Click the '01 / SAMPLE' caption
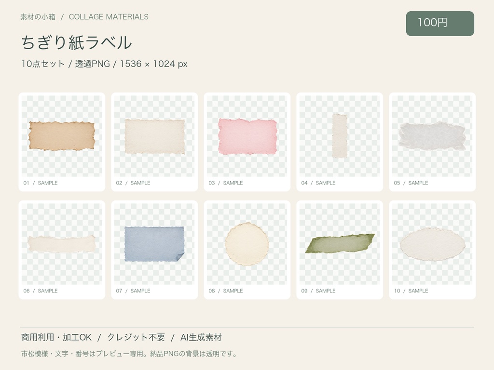This screenshot has height=370, width=494. (41, 183)
